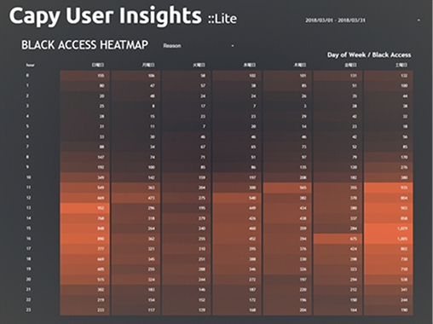The width and height of the screenshot is (433, 324).
Task: Click the Thursday hour 11 cell showing 565
Action: [x=287, y=188]
